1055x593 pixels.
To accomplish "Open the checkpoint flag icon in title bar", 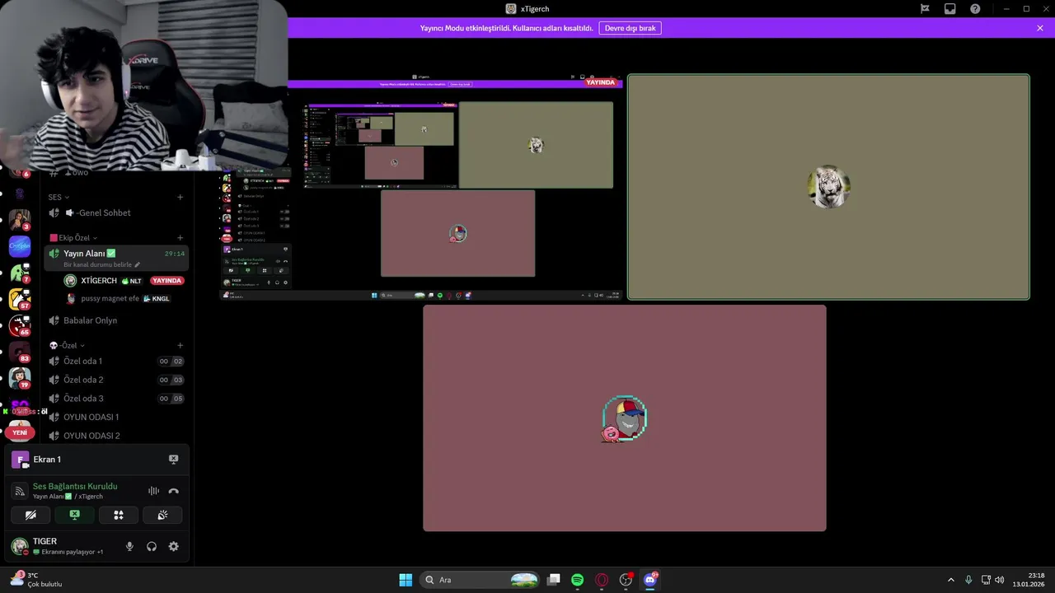I will [x=925, y=9].
